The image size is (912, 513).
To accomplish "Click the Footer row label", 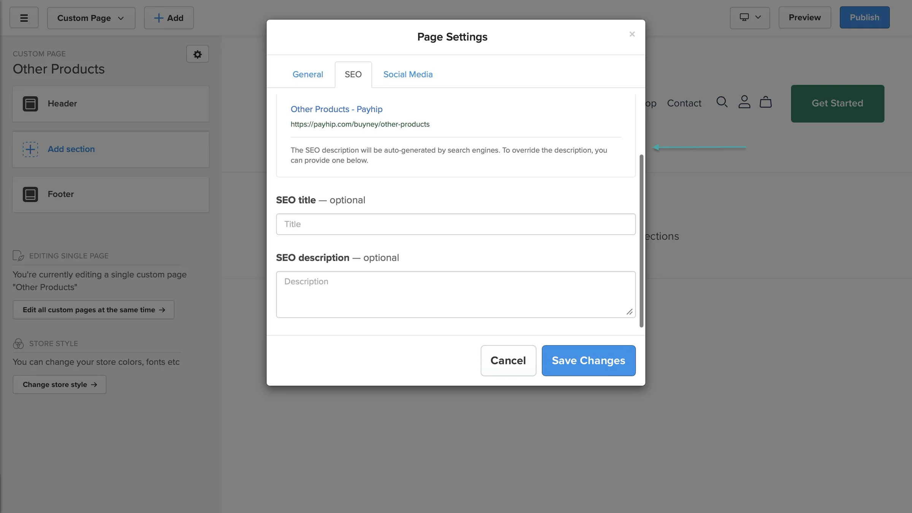I will (61, 194).
